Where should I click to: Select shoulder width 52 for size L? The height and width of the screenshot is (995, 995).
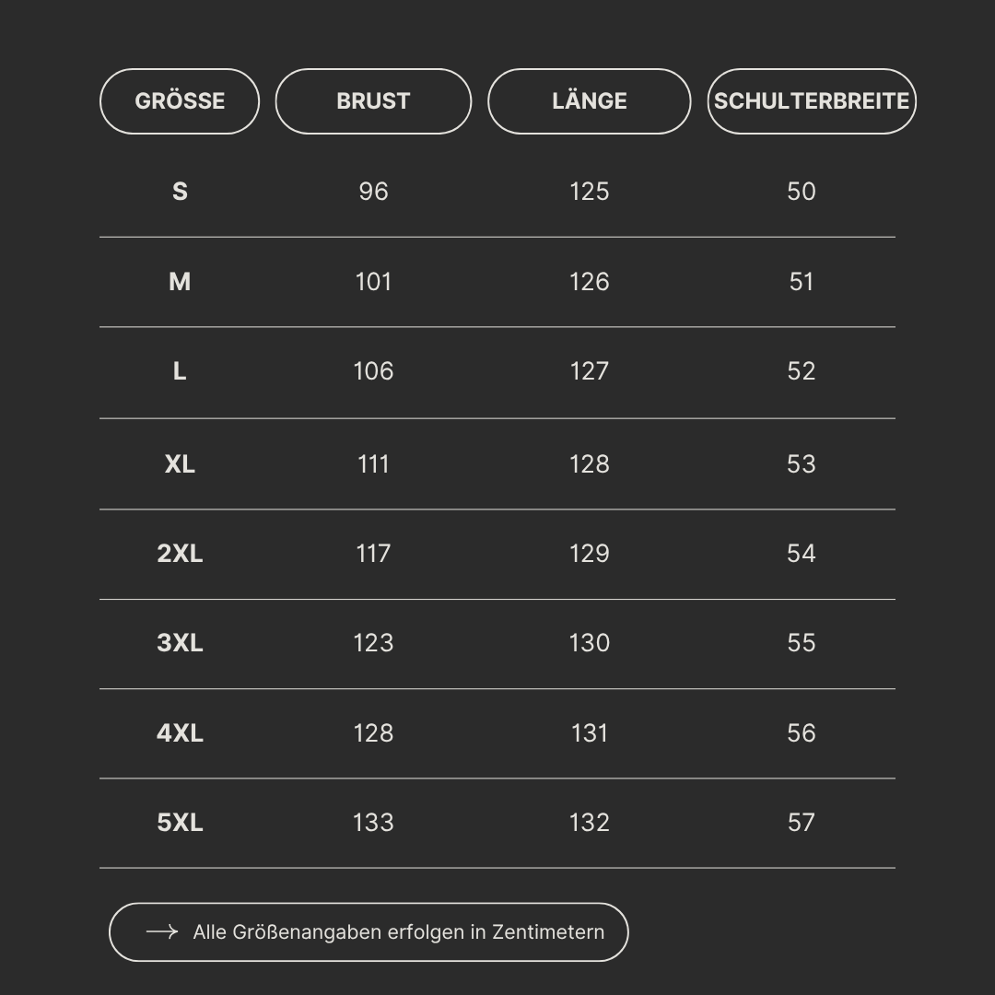802,371
